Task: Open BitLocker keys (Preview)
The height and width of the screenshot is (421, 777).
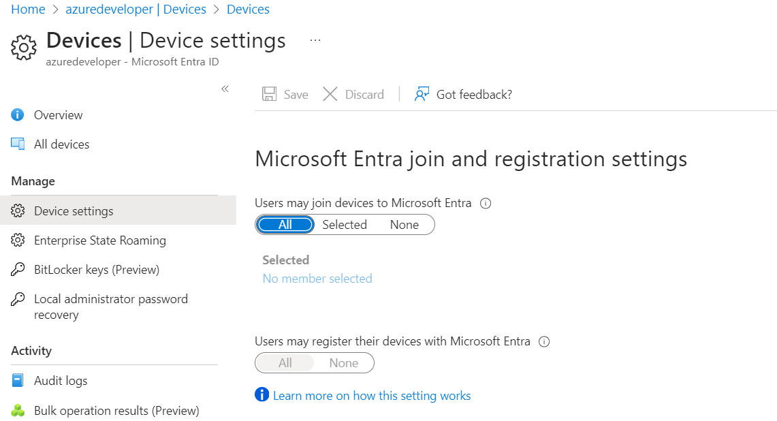Action: [97, 270]
